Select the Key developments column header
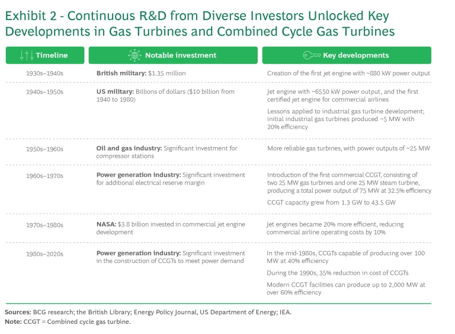The height and width of the screenshot is (334, 455). (347, 55)
